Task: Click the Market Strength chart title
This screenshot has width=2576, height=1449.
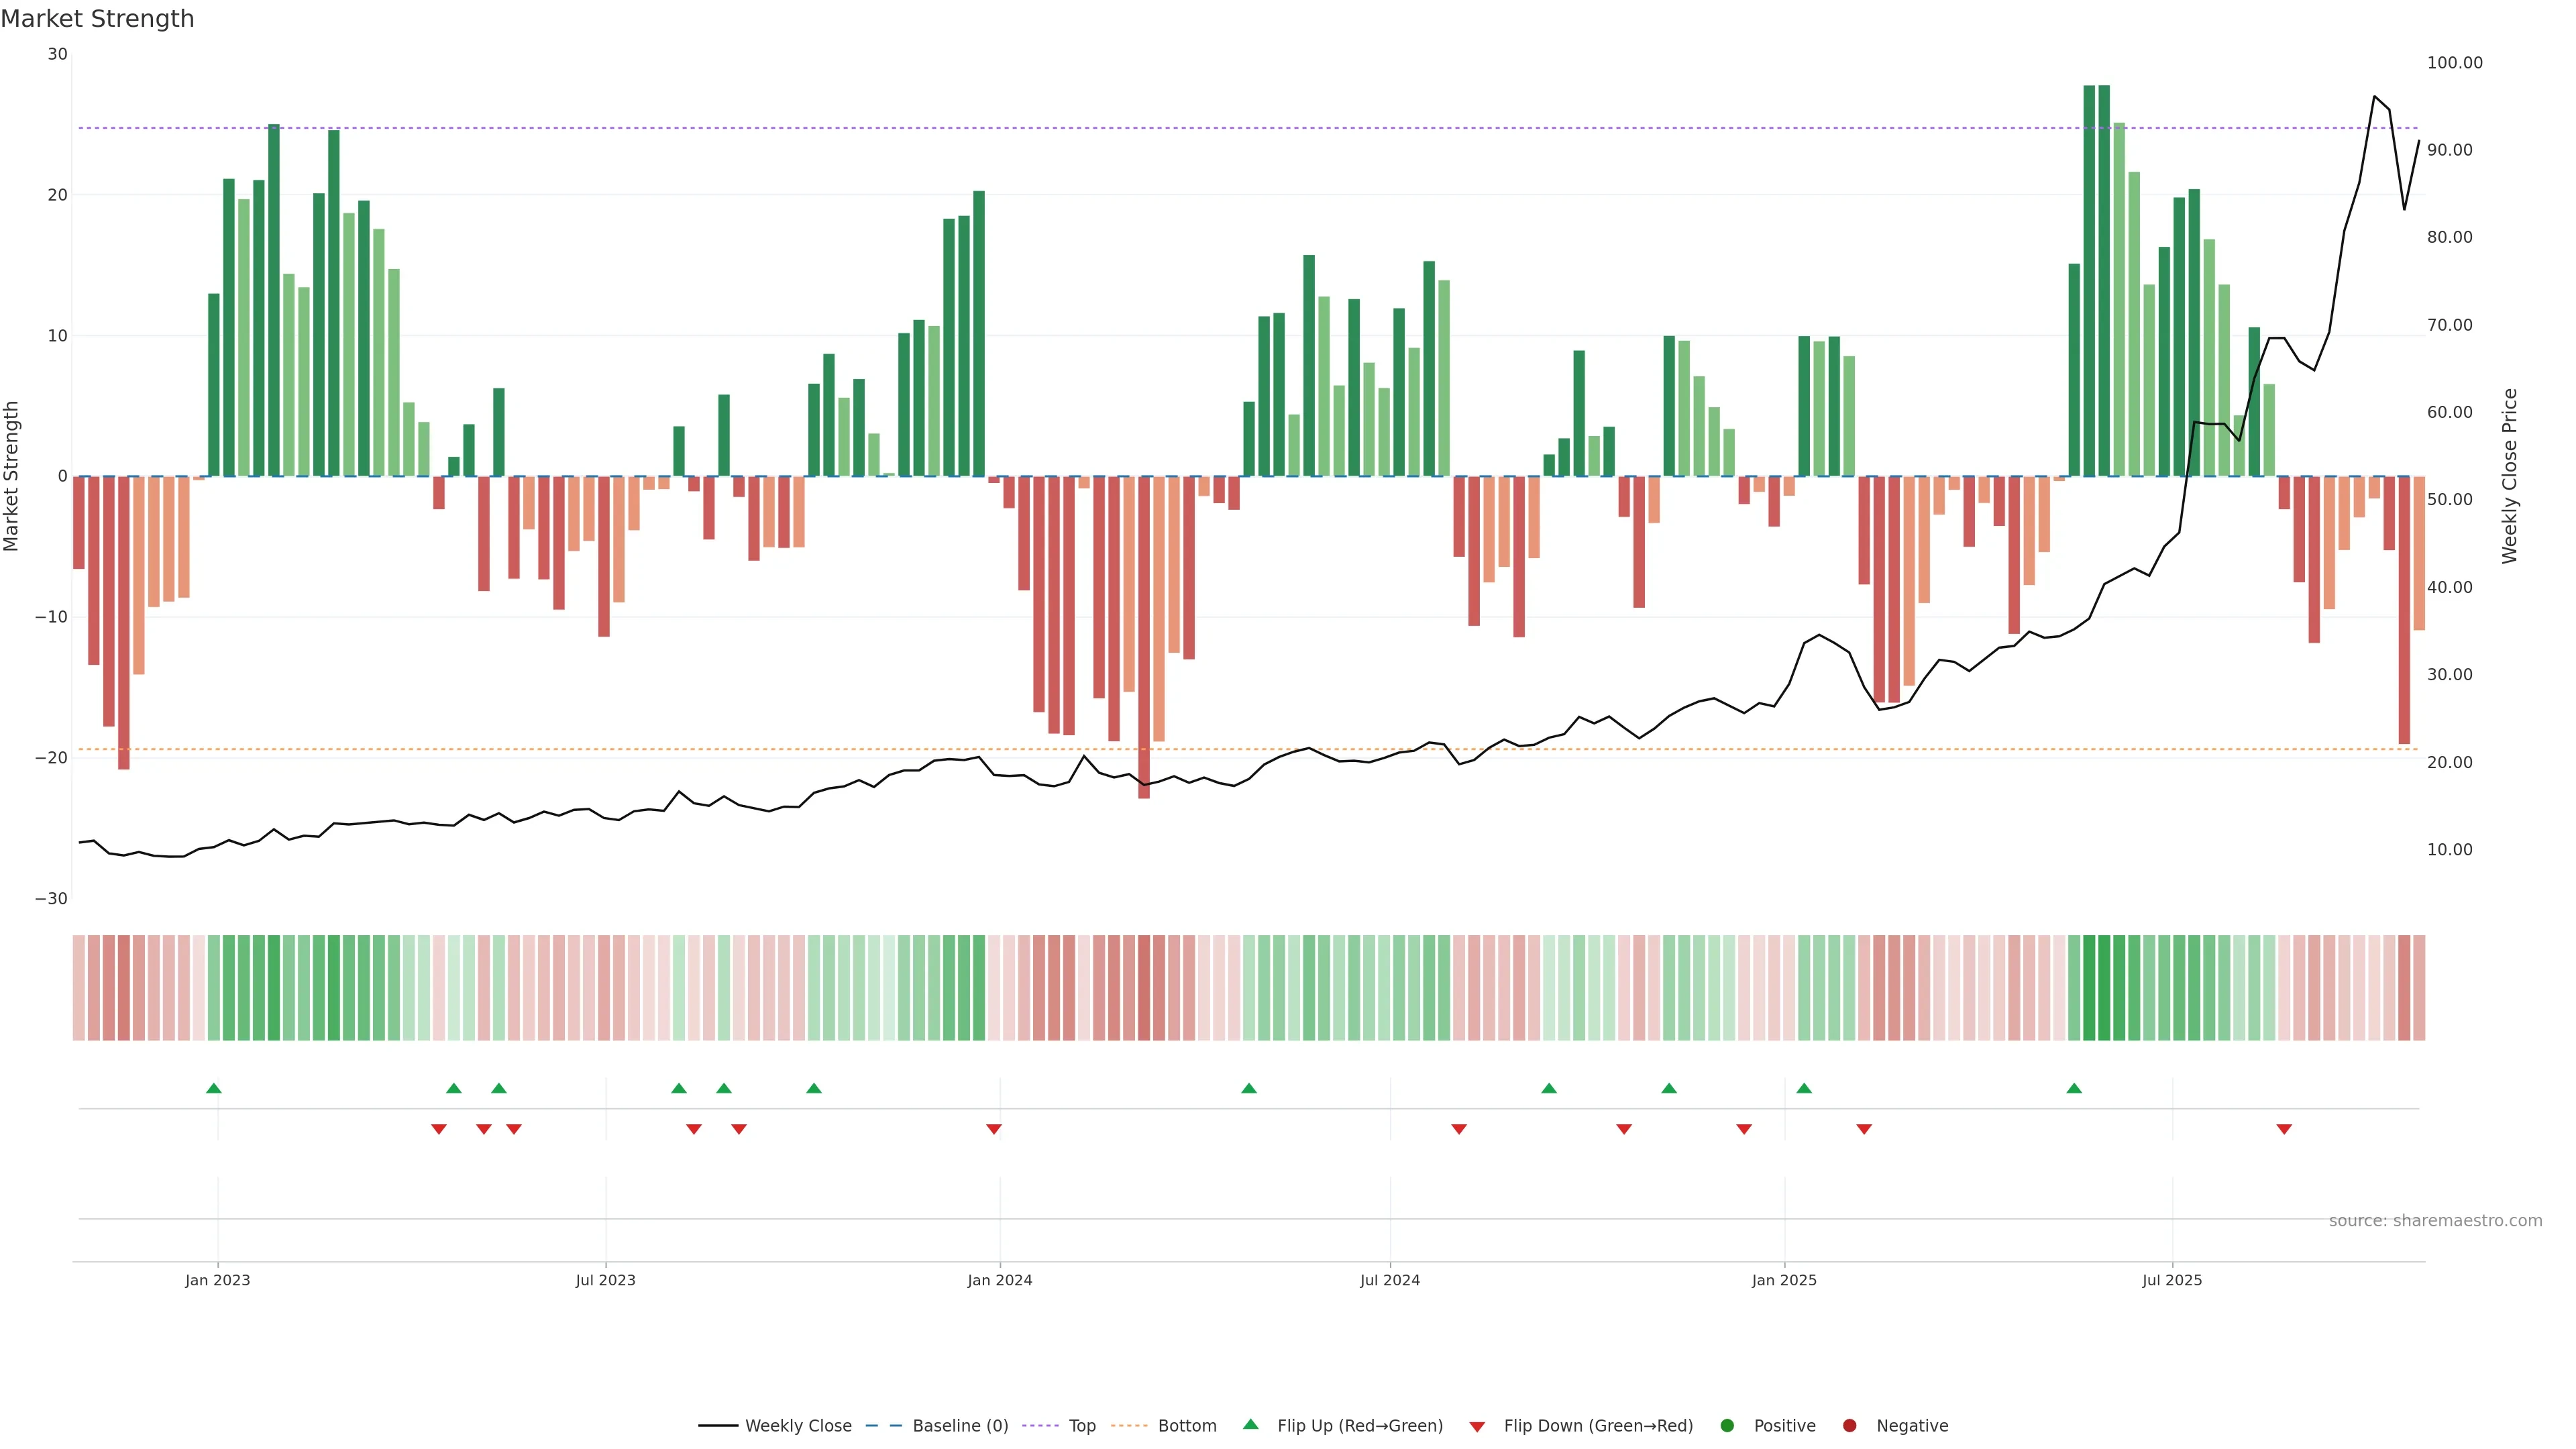Action: [97, 19]
